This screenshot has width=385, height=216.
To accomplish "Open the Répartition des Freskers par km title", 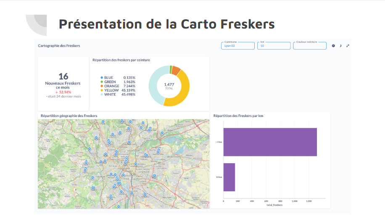I will [x=238, y=115].
